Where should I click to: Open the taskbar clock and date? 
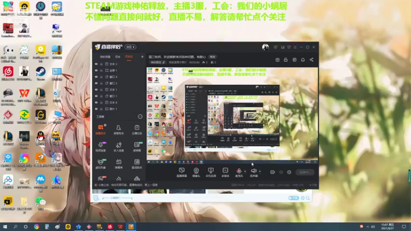[x=387, y=226]
